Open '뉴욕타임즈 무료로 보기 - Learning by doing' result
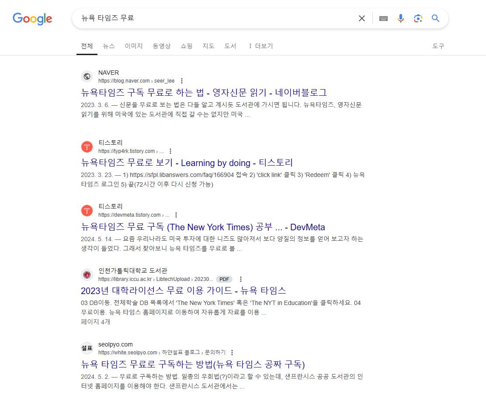This screenshot has width=486, height=395. point(187,163)
